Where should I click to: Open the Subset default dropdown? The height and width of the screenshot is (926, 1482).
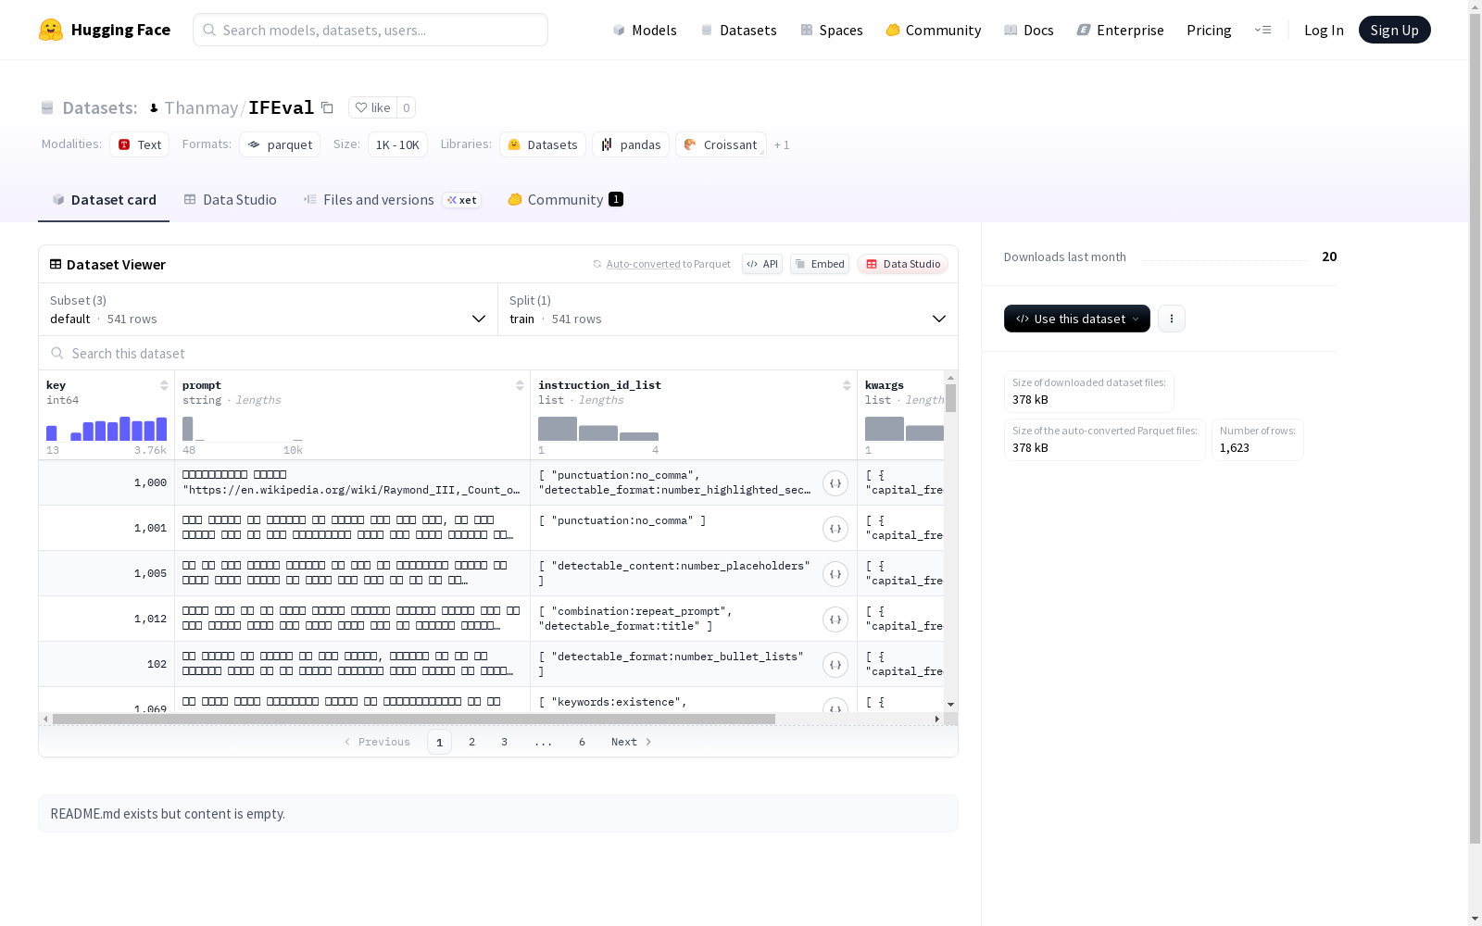tap(269, 309)
